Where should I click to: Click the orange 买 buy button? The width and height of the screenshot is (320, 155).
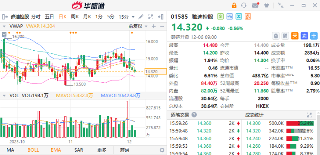click(x=294, y=36)
